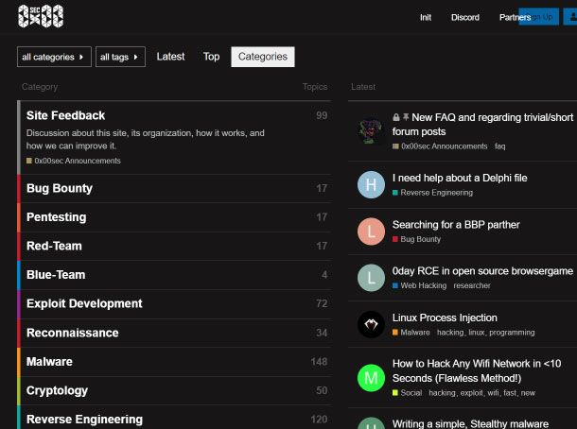Click the Topics column header
The height and width of the screenshot is (429, 577).
[315, 87]
